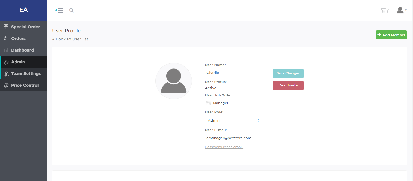Screen dimensions: 413x181
Task: Open the user account avatar menu
Action: pyautogui.click(x=401, y=10)
